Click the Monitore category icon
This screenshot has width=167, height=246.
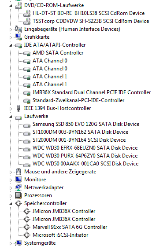pos(19,180)
